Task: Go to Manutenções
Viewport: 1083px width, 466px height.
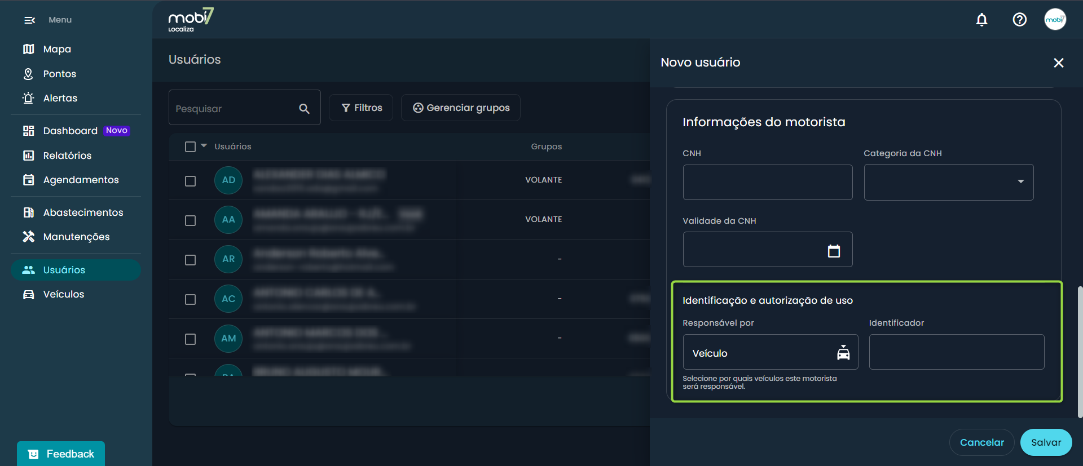Action: click(76, 237)
